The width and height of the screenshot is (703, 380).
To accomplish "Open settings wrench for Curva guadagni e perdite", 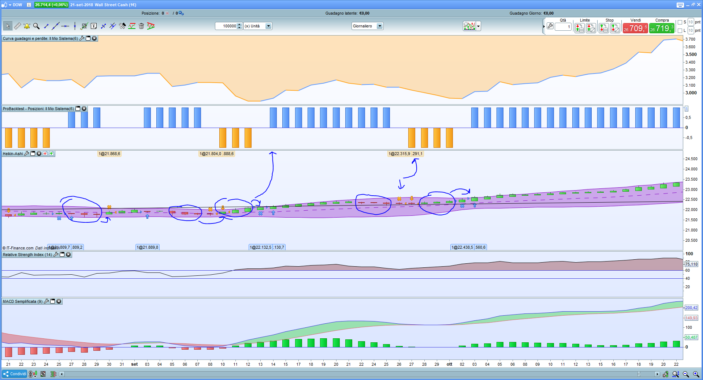I will [82, 38].
